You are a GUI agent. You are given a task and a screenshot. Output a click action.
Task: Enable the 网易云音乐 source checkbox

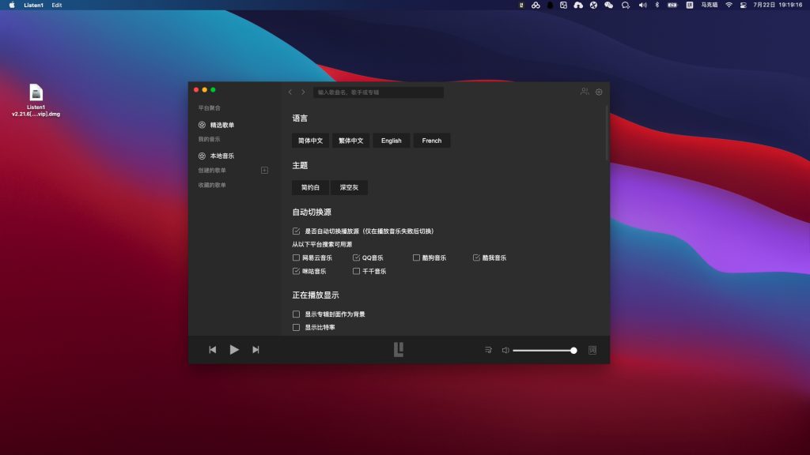point(296,257)
